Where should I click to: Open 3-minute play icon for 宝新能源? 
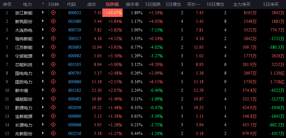pos(53,116)
